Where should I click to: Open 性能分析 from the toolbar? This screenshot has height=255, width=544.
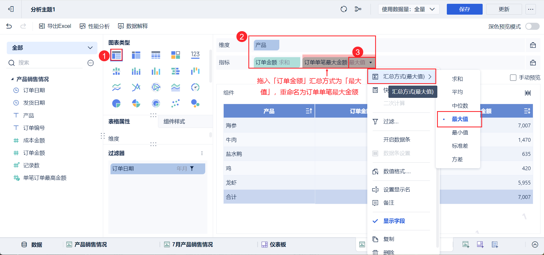94,26
